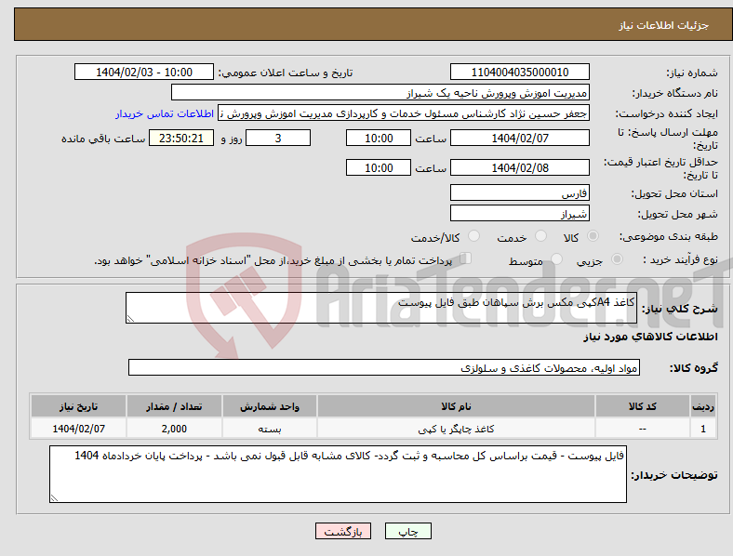Click the جزئیات اطلاعات نیاز page title
733x556 pixels.
click(x=663, y=25)
